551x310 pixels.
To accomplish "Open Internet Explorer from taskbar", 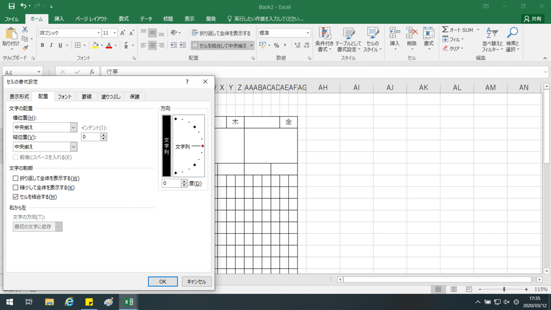I will tap(70, 302).
